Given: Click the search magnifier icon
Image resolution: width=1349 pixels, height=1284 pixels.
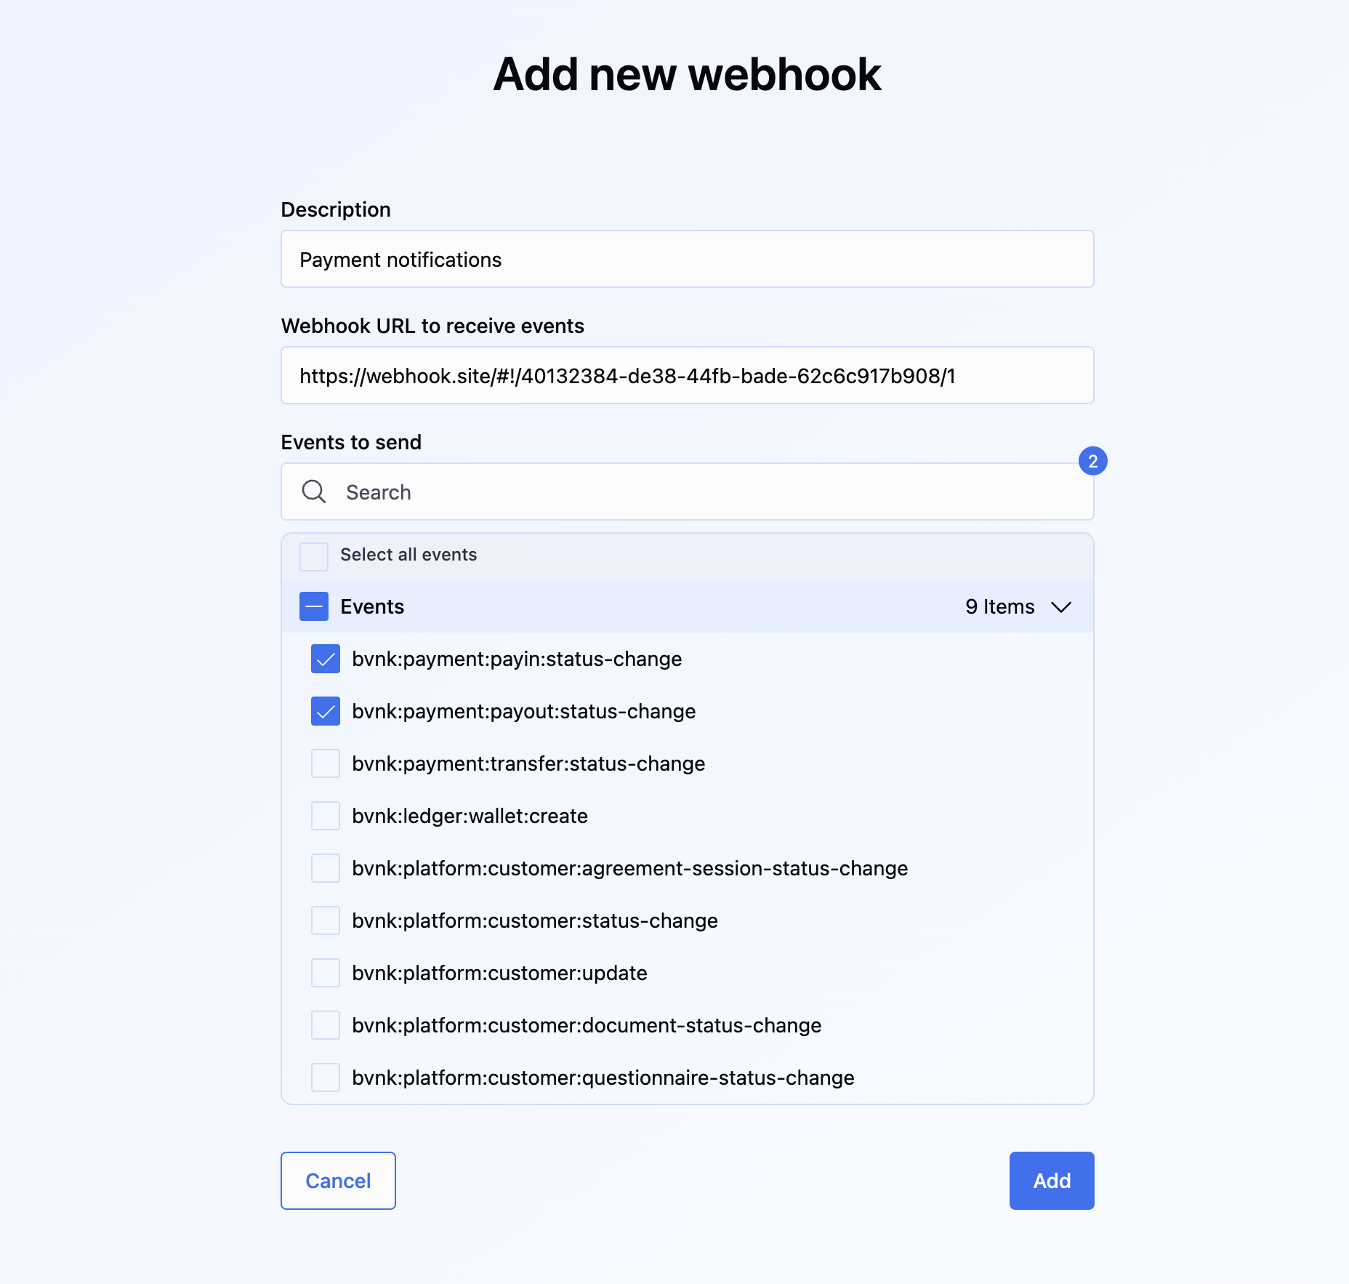Looking at the screenshot, I should 314,491.
